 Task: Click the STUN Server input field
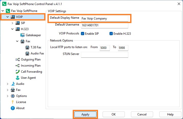click(105, 55)
